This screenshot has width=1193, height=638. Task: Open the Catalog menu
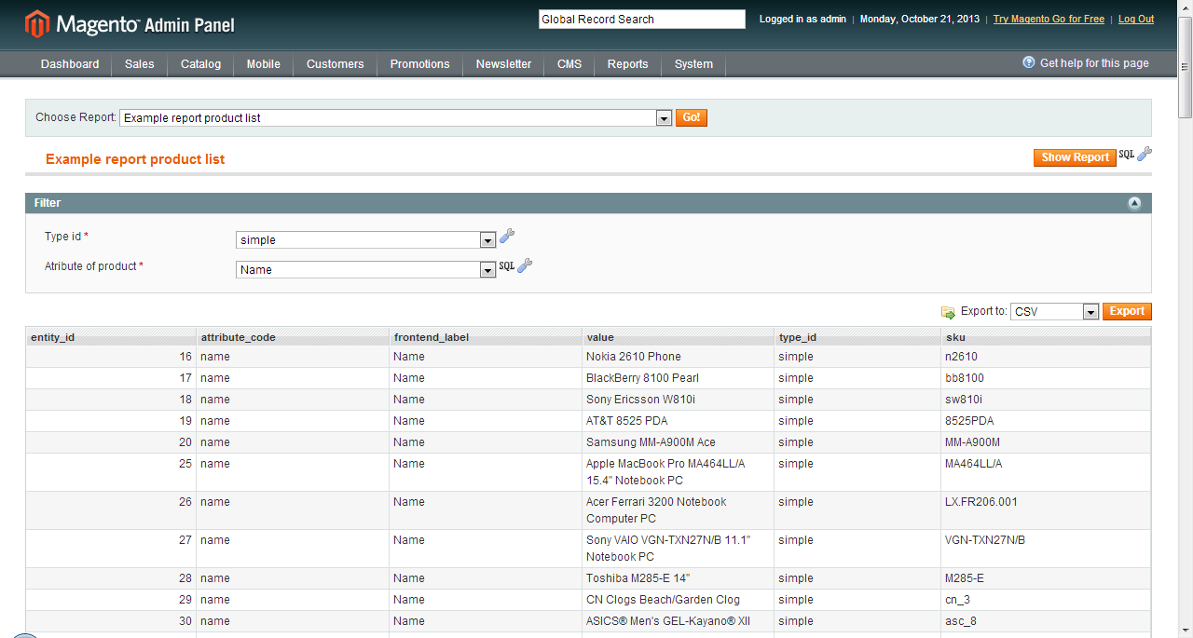201,64
